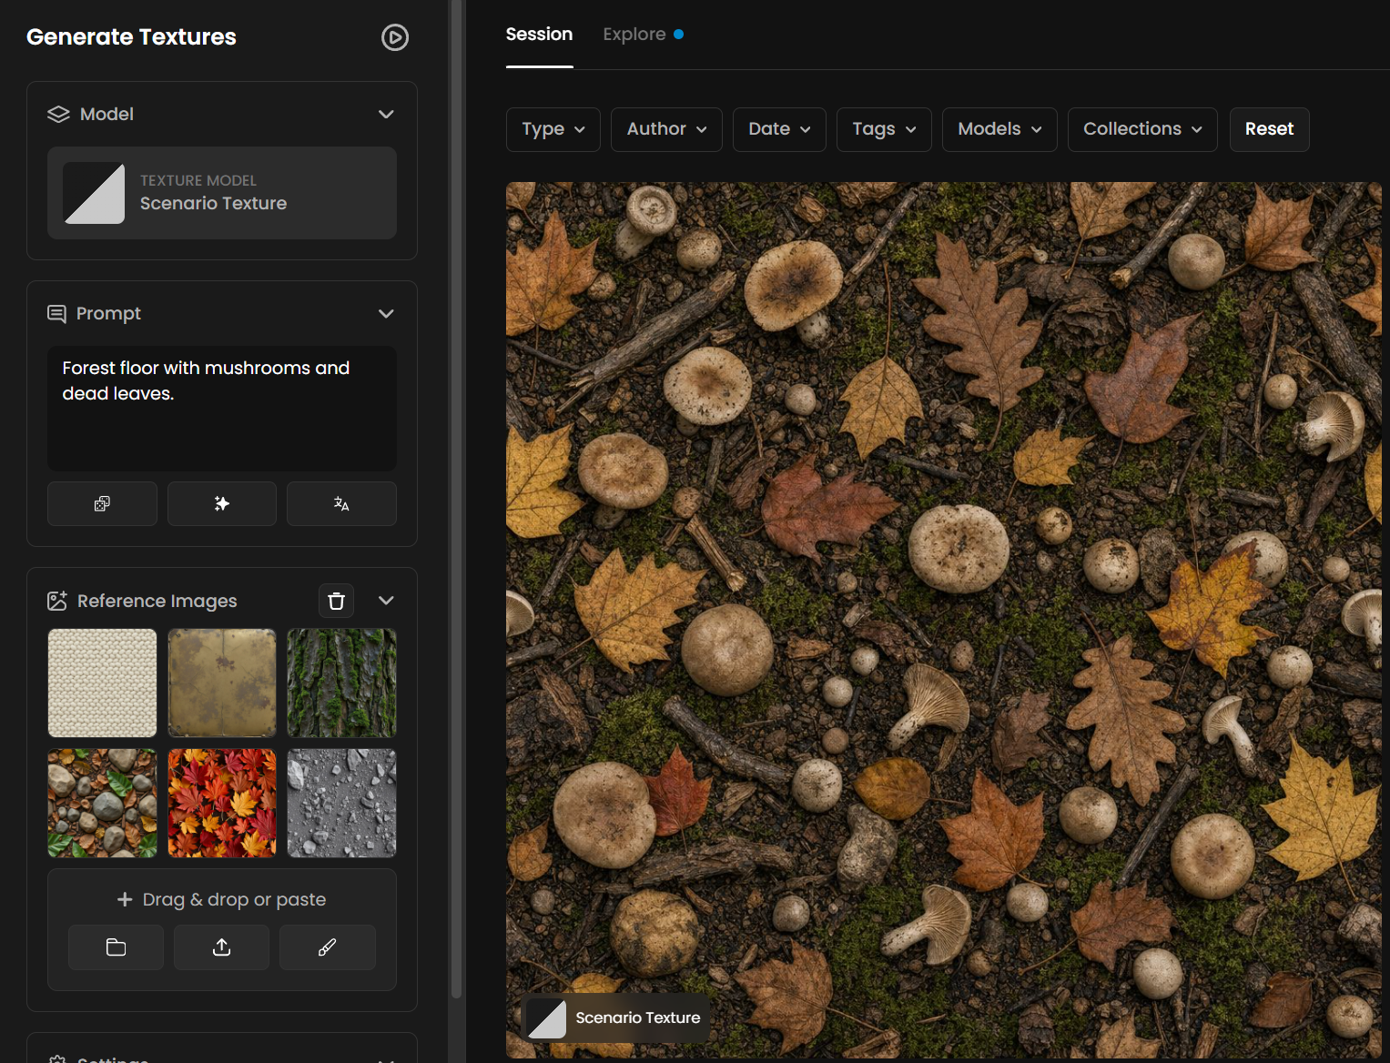Open the Tags filter dropdown
Screen dimensions: 1390x1063
click(884, 129)
